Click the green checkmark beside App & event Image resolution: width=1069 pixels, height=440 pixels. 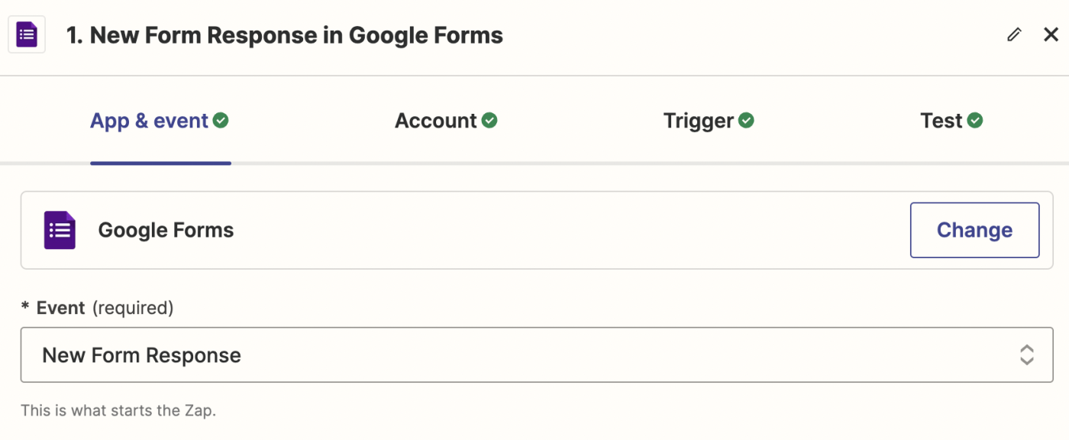click(x=221, y=121)
